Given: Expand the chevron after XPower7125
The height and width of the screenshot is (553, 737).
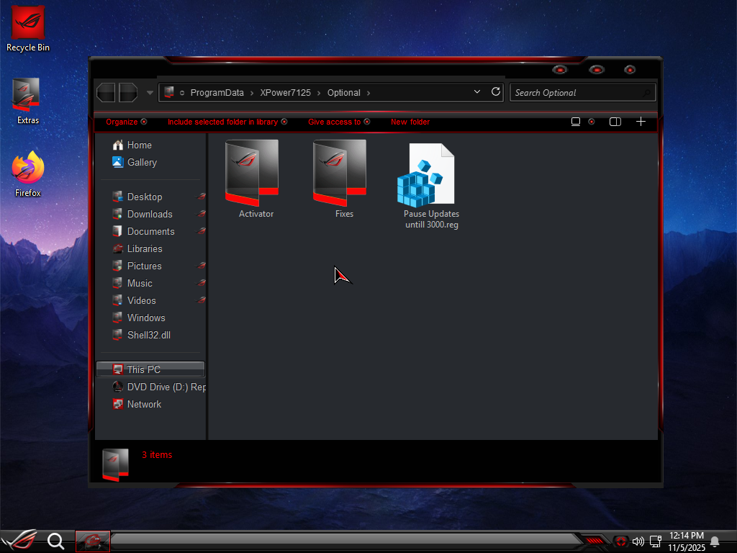Looking at the screenshot, I should [319, 93].
